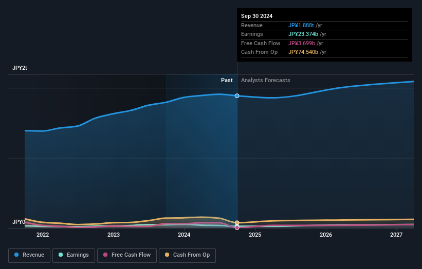
Task: Click the JP¥1.888t revenue value
Action: 301,25
